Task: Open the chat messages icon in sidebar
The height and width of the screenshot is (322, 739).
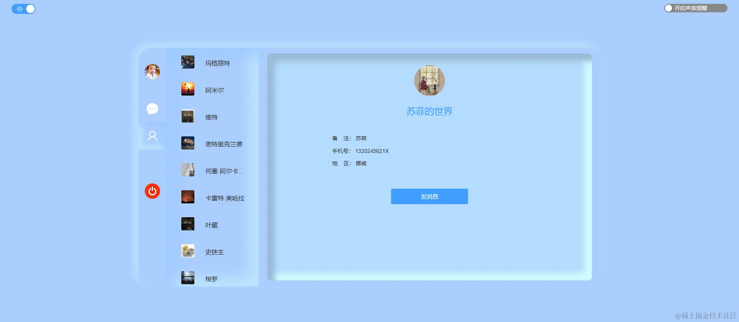Action: tap(152, 109)
